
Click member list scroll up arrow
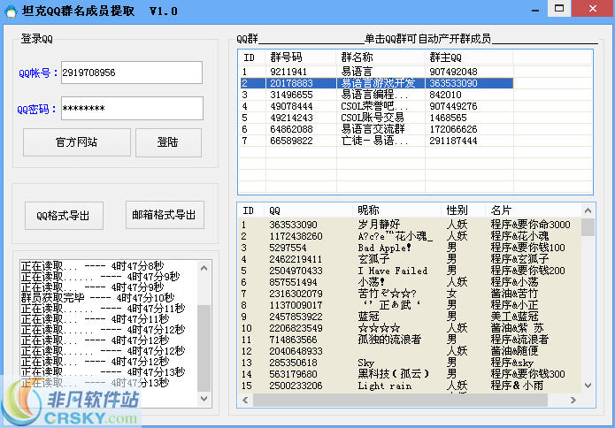(588, 210)
